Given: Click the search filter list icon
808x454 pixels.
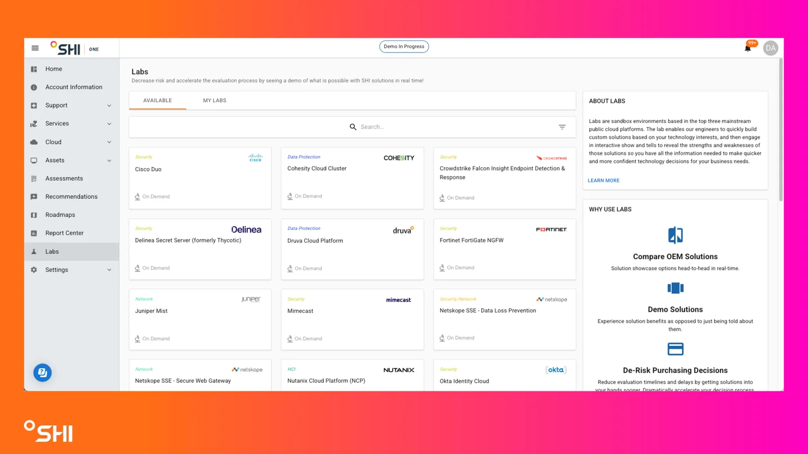Looking at the screenshot, I should [562, 127].
